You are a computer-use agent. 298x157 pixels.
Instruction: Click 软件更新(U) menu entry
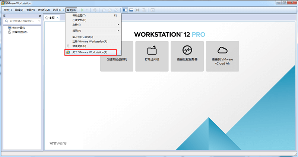pos(93,46)
